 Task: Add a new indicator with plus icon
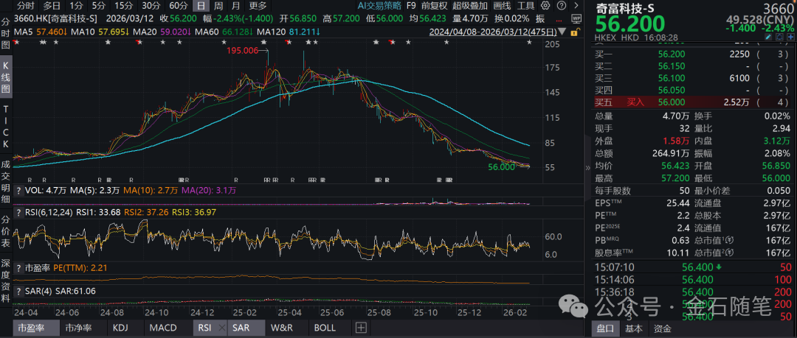[361, 328]
